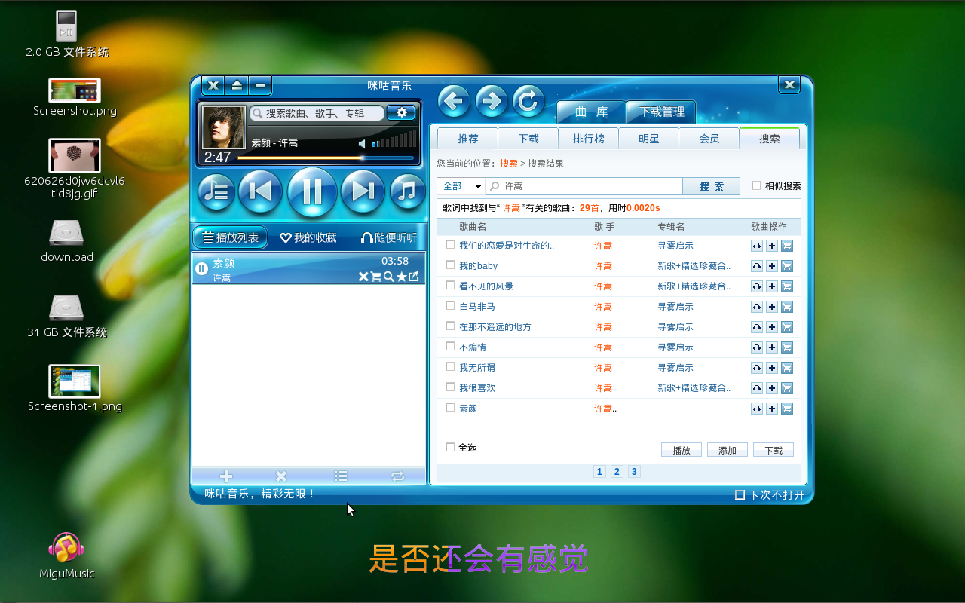The height and width of the screenshot is (603, 965).
Task: Click the cart icon on the 素颜 playlist row
Action: pyautogui.click(x=376, y=277)
